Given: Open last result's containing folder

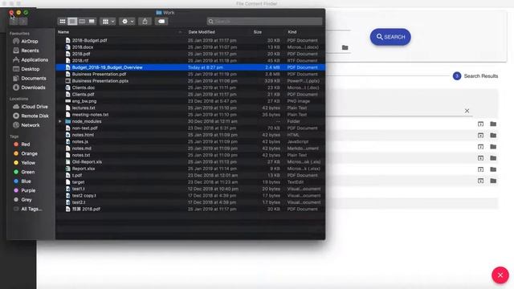Looking at the screenshot, I should tap(493, 181).
